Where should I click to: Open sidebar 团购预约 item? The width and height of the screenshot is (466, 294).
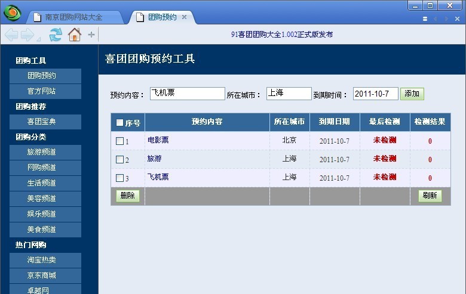pos(45,76)
